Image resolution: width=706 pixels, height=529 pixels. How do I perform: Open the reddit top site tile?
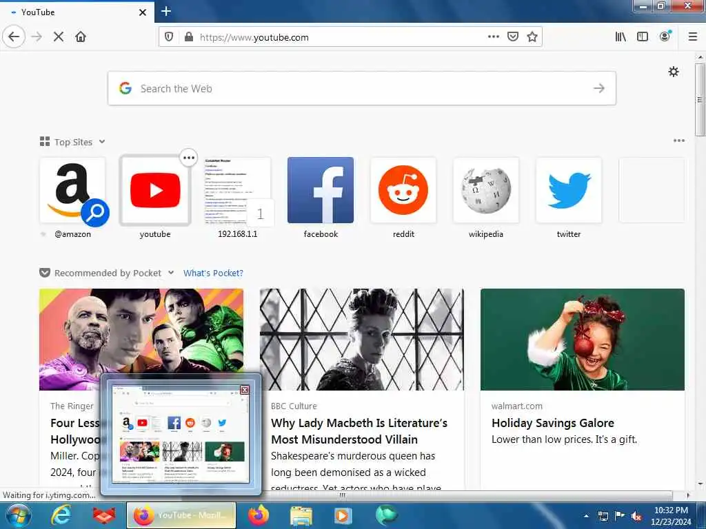pyautogui.click(x=403, y=190)
